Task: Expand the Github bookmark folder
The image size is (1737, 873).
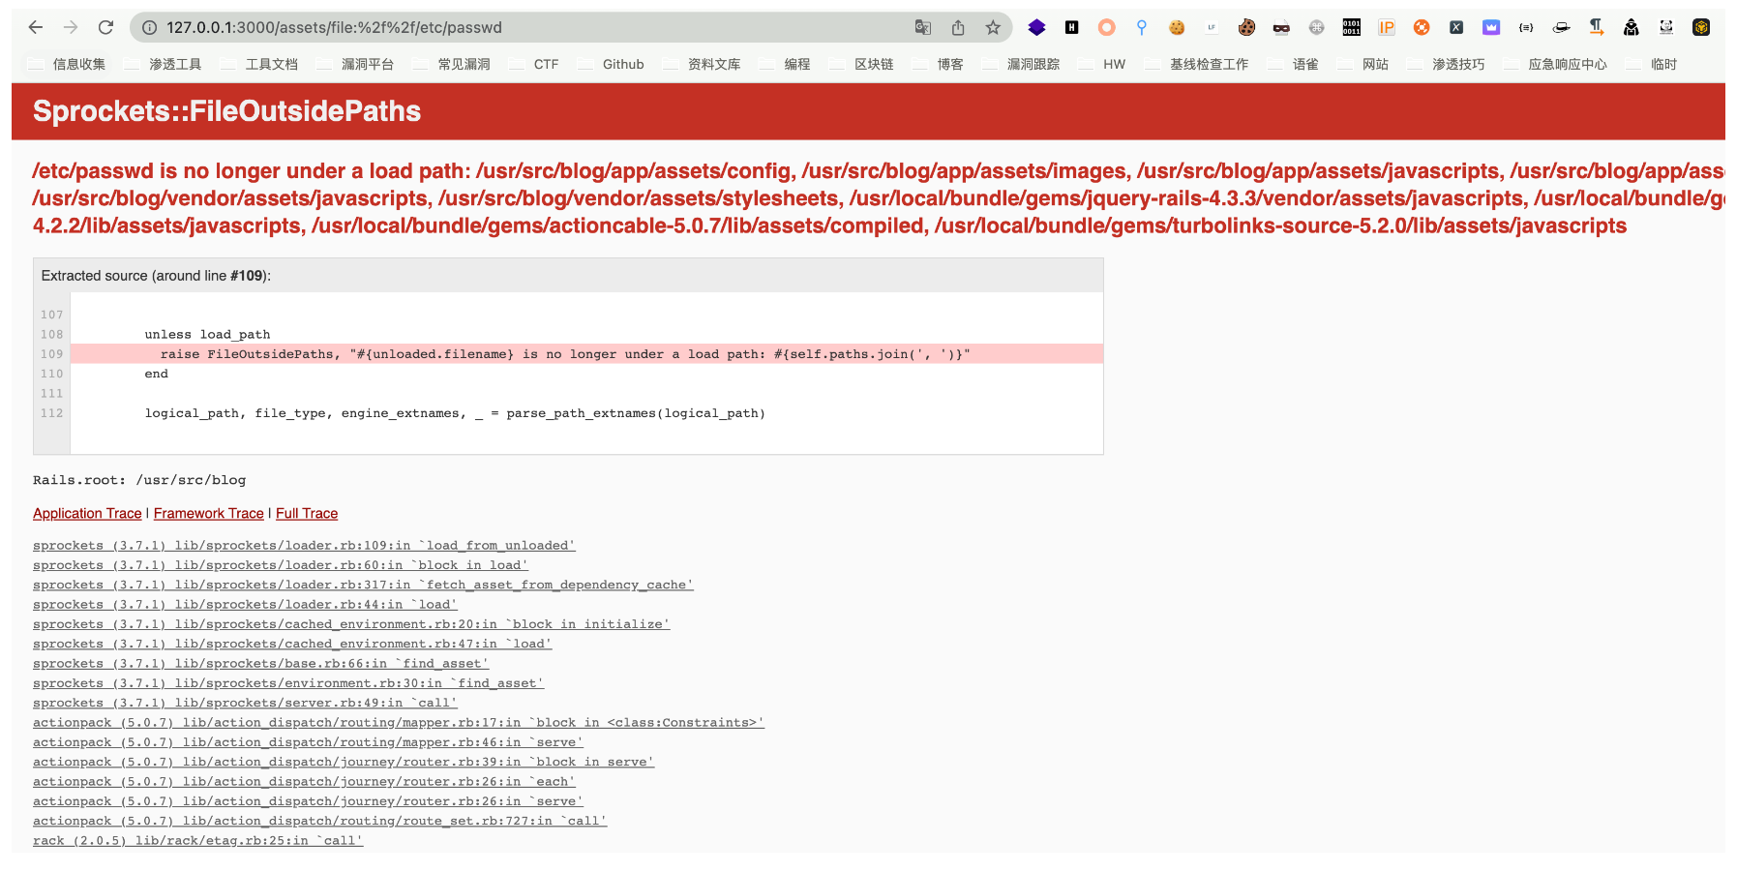Action: [x=612, y=64]
